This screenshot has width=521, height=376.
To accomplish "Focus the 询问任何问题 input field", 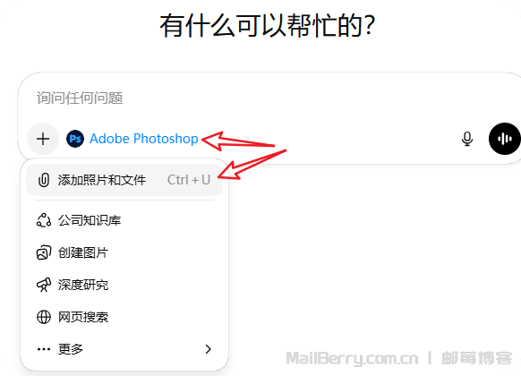I will [266, 98].
